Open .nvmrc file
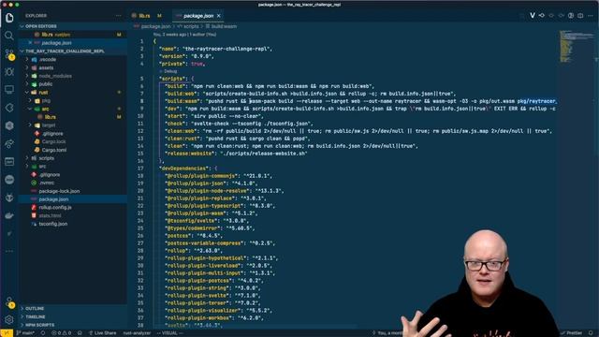 pos(73,183)
